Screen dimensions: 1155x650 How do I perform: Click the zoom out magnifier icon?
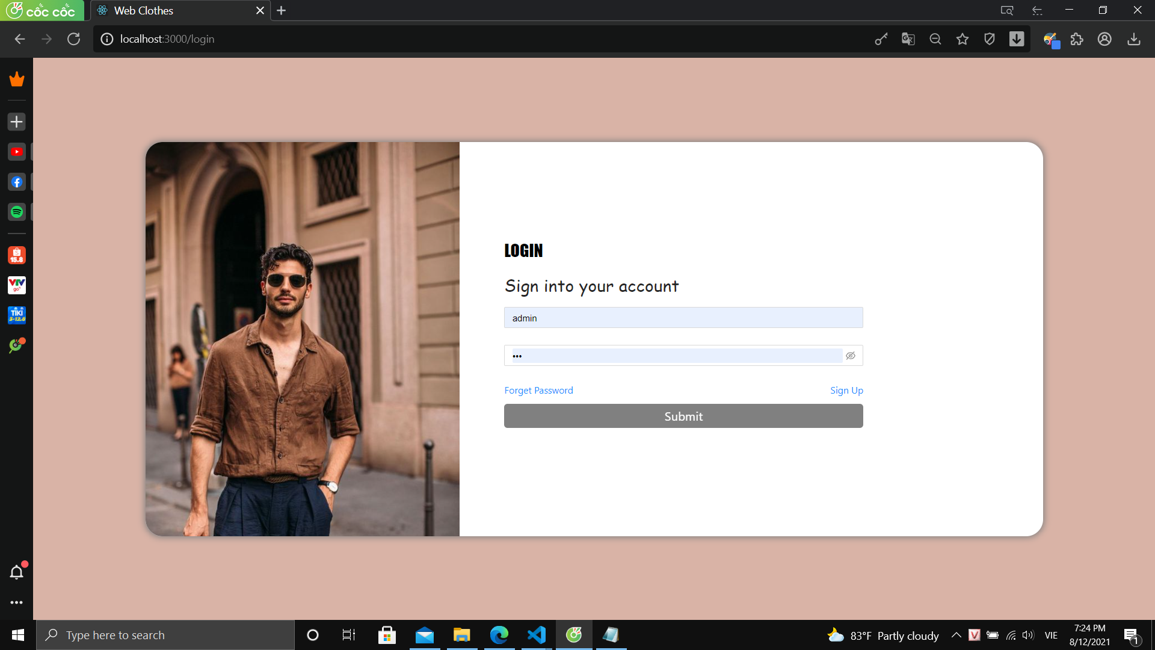coord(935,39)
